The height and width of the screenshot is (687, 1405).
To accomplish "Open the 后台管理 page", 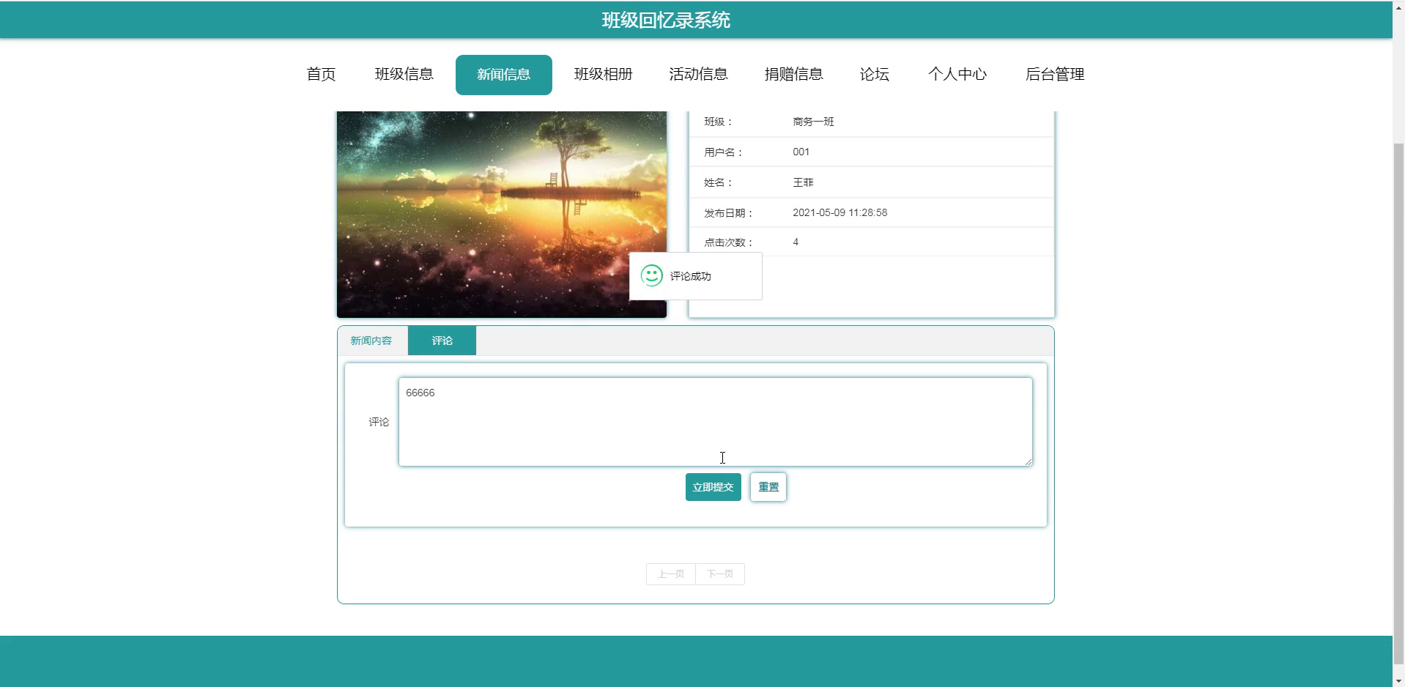I will [1056, 74].
